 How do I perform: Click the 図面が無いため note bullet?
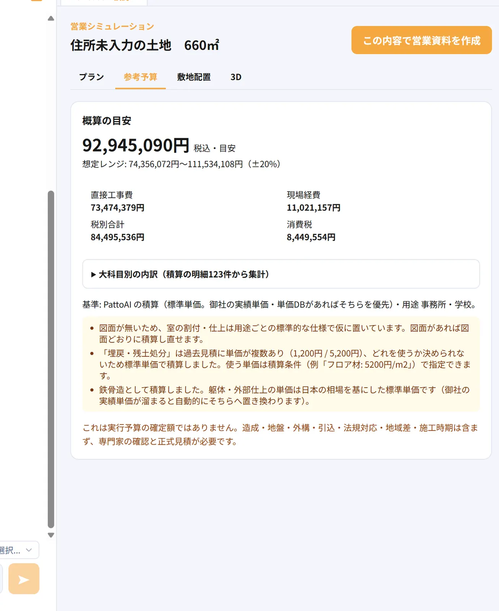click(284, 334)
